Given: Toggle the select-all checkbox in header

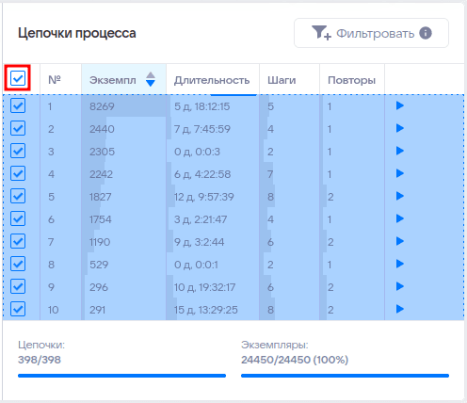Looking at the screenshot, I should [x=18, y=78].
